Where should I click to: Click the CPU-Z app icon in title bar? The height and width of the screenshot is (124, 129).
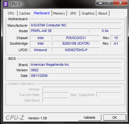(6, 4)
